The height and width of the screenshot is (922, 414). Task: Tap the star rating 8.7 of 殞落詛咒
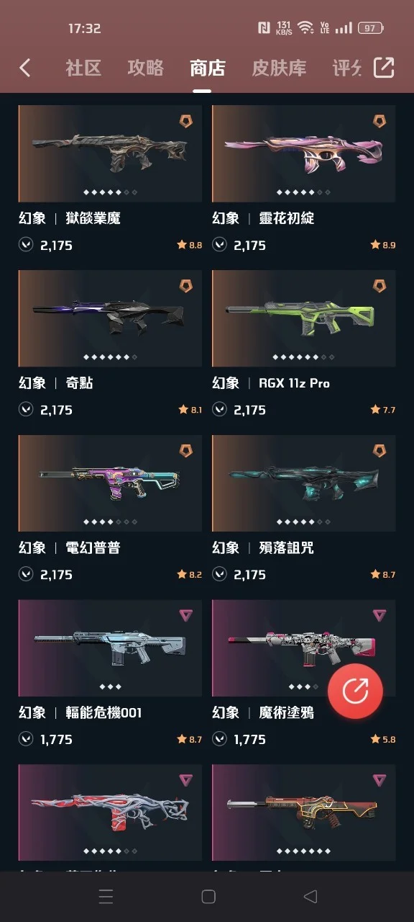point(382,575)
